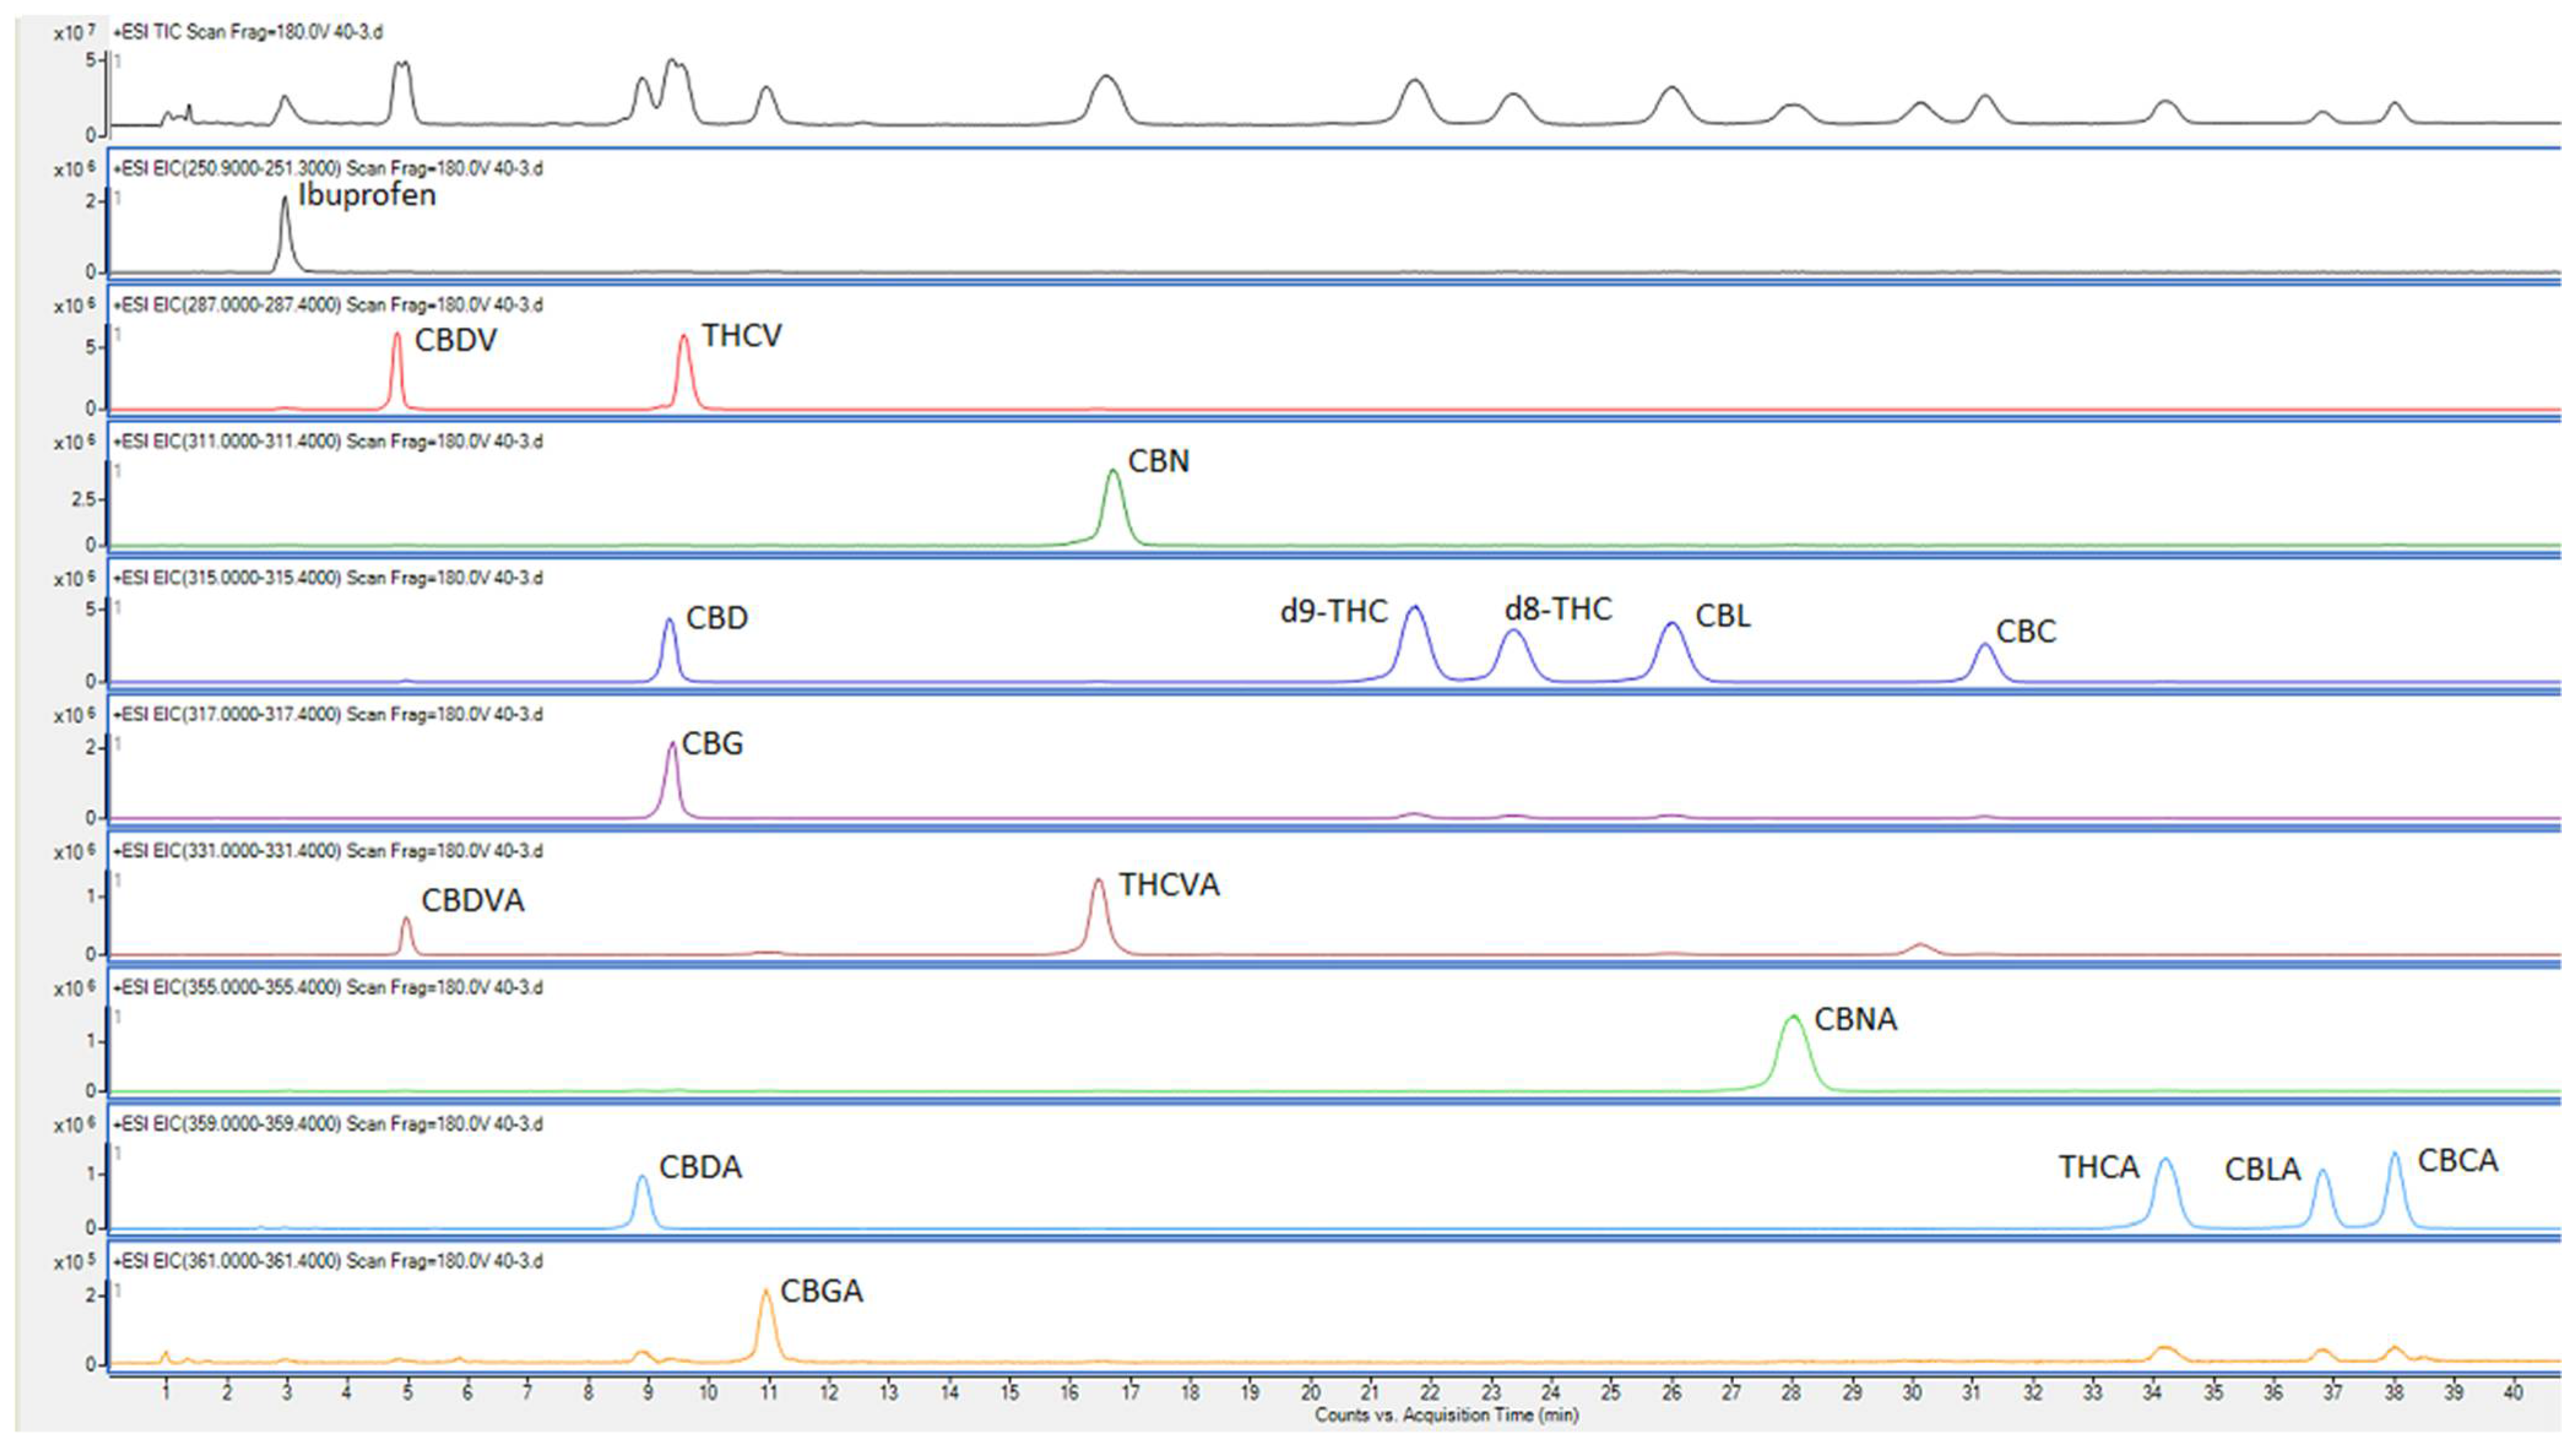Select the CBN peak label

(x=1158, y=462)
